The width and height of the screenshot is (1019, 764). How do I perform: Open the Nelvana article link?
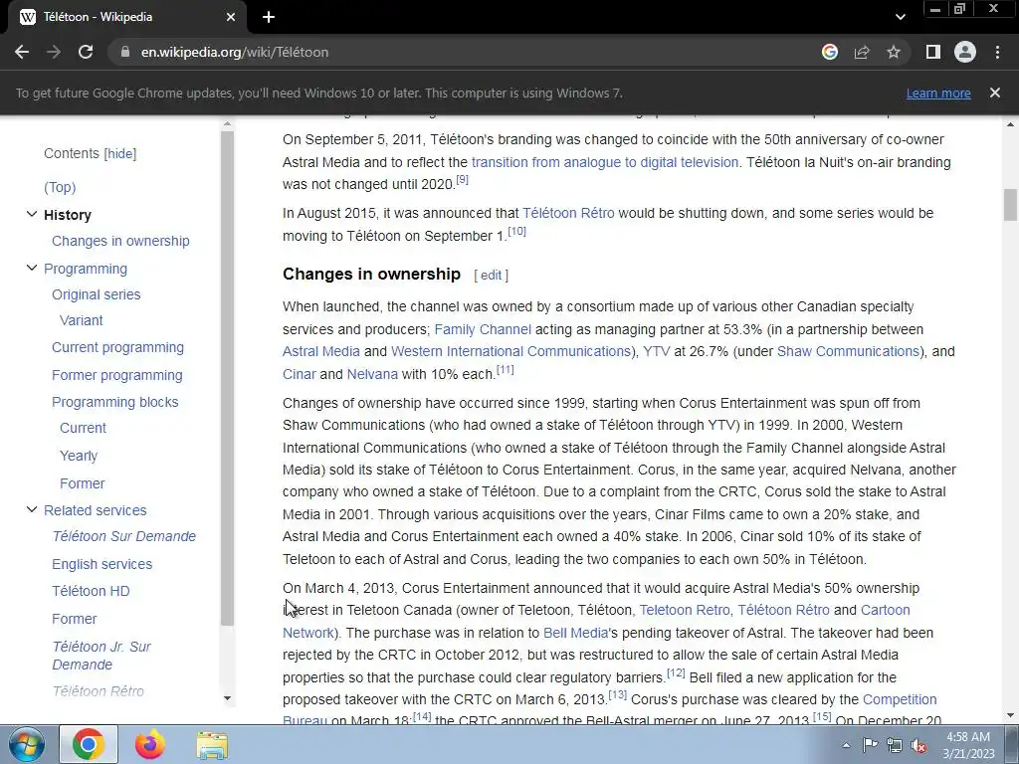tap(372, 374)
